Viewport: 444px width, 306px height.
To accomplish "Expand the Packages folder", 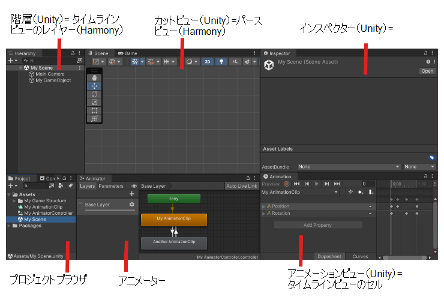I will click(x=9, y=226).
